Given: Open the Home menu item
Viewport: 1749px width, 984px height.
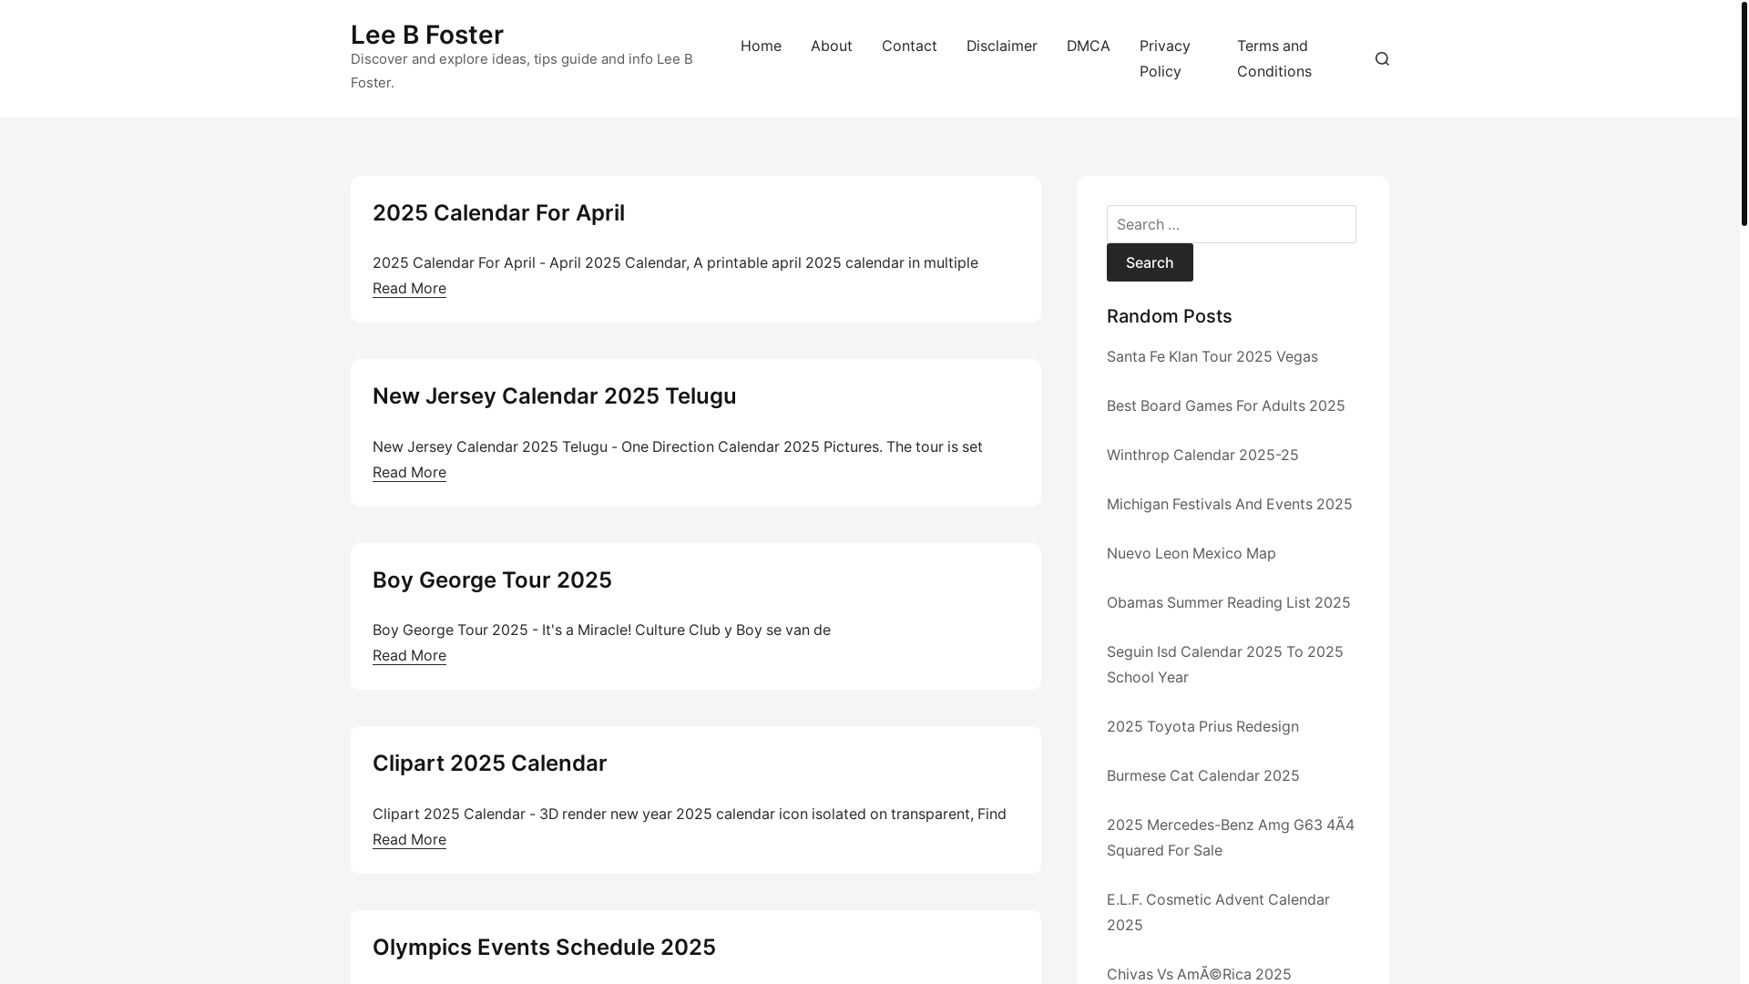Looking at the screenshot, I should point(761,46).
